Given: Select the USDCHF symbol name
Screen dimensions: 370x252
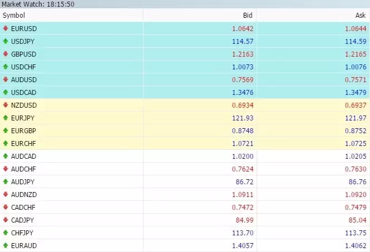Looking at the screenshot, I should pyautogui.click(x=23, y=67).
